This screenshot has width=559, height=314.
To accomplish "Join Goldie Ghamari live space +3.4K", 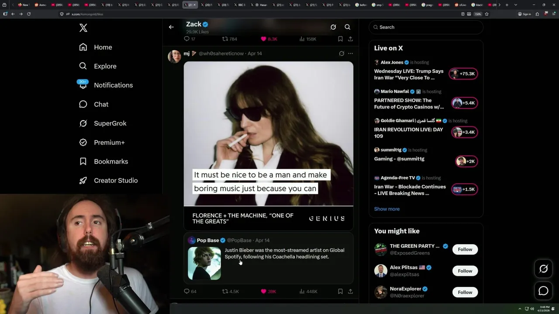I will (465, 132).
